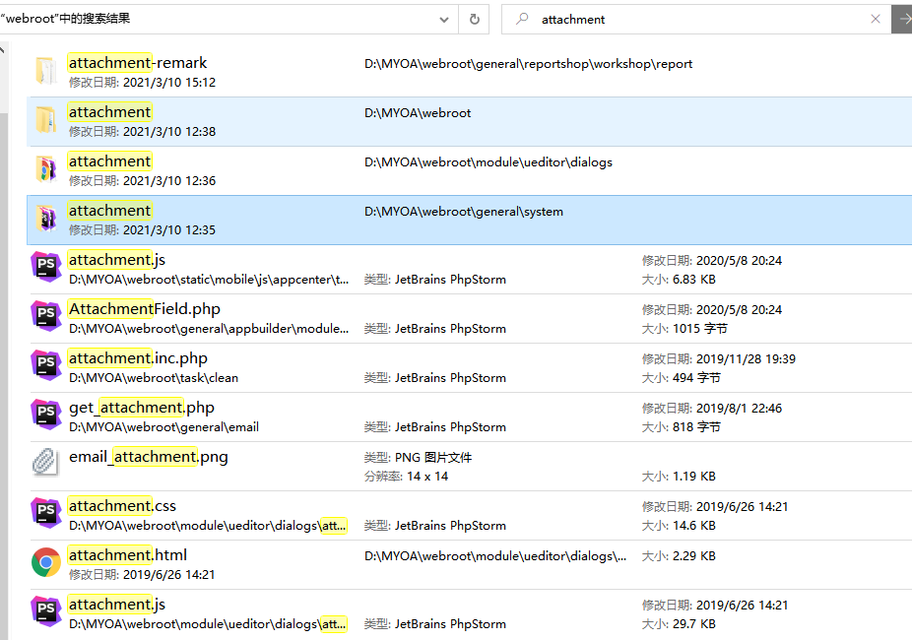
Task: Clear the search box with X button
Action: point(876,19)
